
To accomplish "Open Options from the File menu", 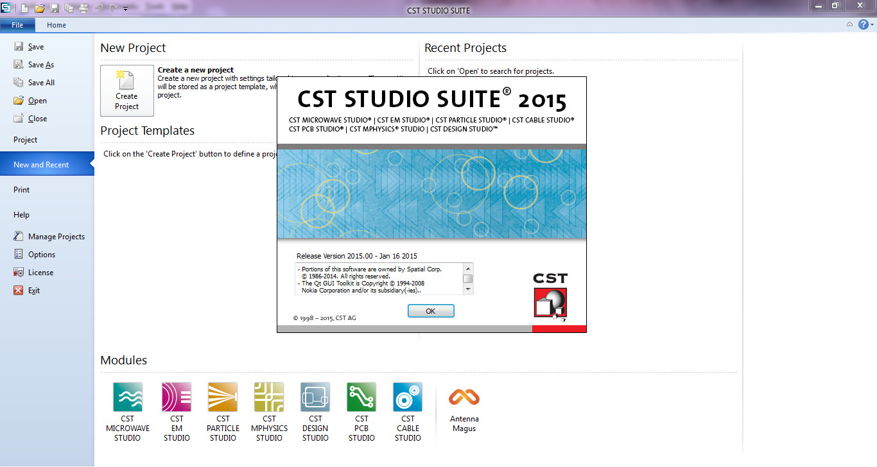I will [x=35, y=255].
